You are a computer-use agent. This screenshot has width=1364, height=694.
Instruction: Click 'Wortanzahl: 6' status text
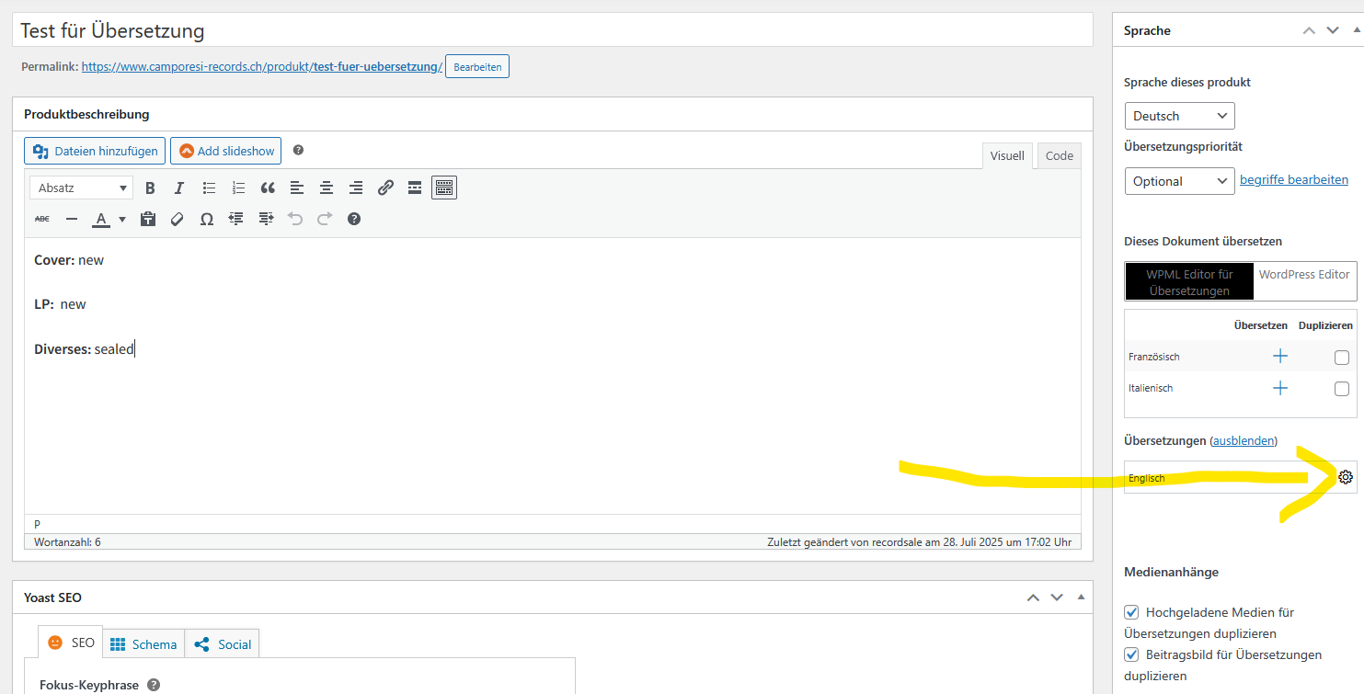[67, 542]
